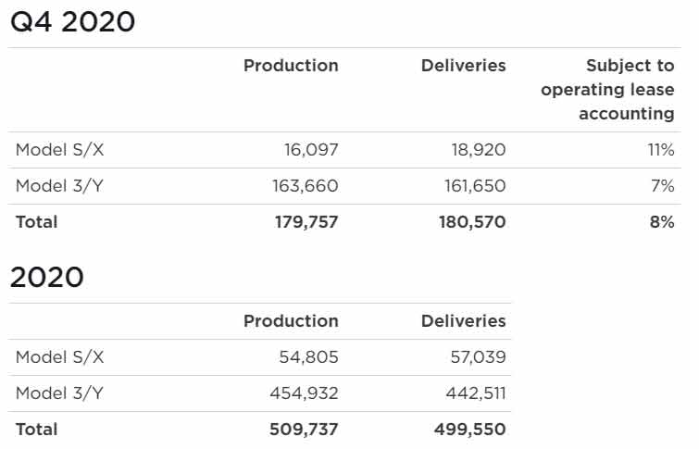Click the 11% lease accounting value
699x449 pixels.
[x=661, y=150]
